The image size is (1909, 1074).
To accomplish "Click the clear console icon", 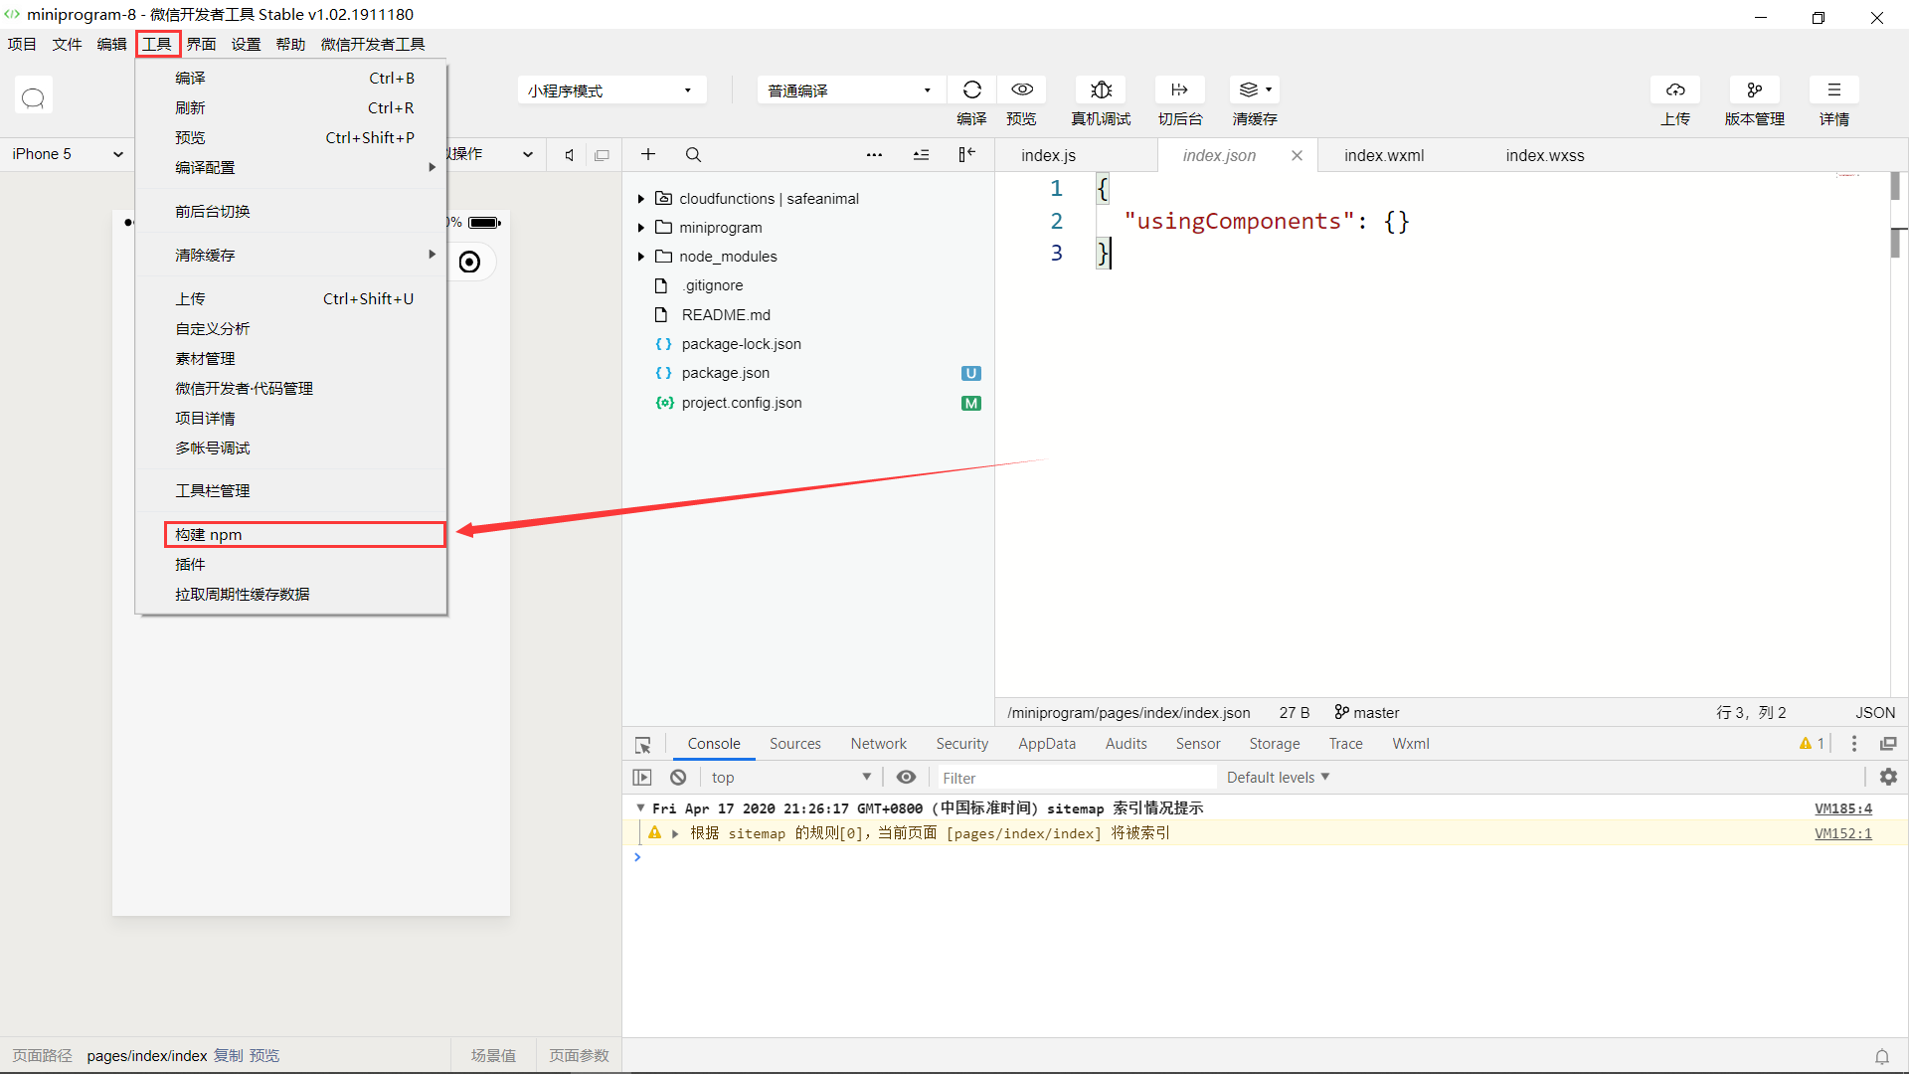I will tap(678, 778).
